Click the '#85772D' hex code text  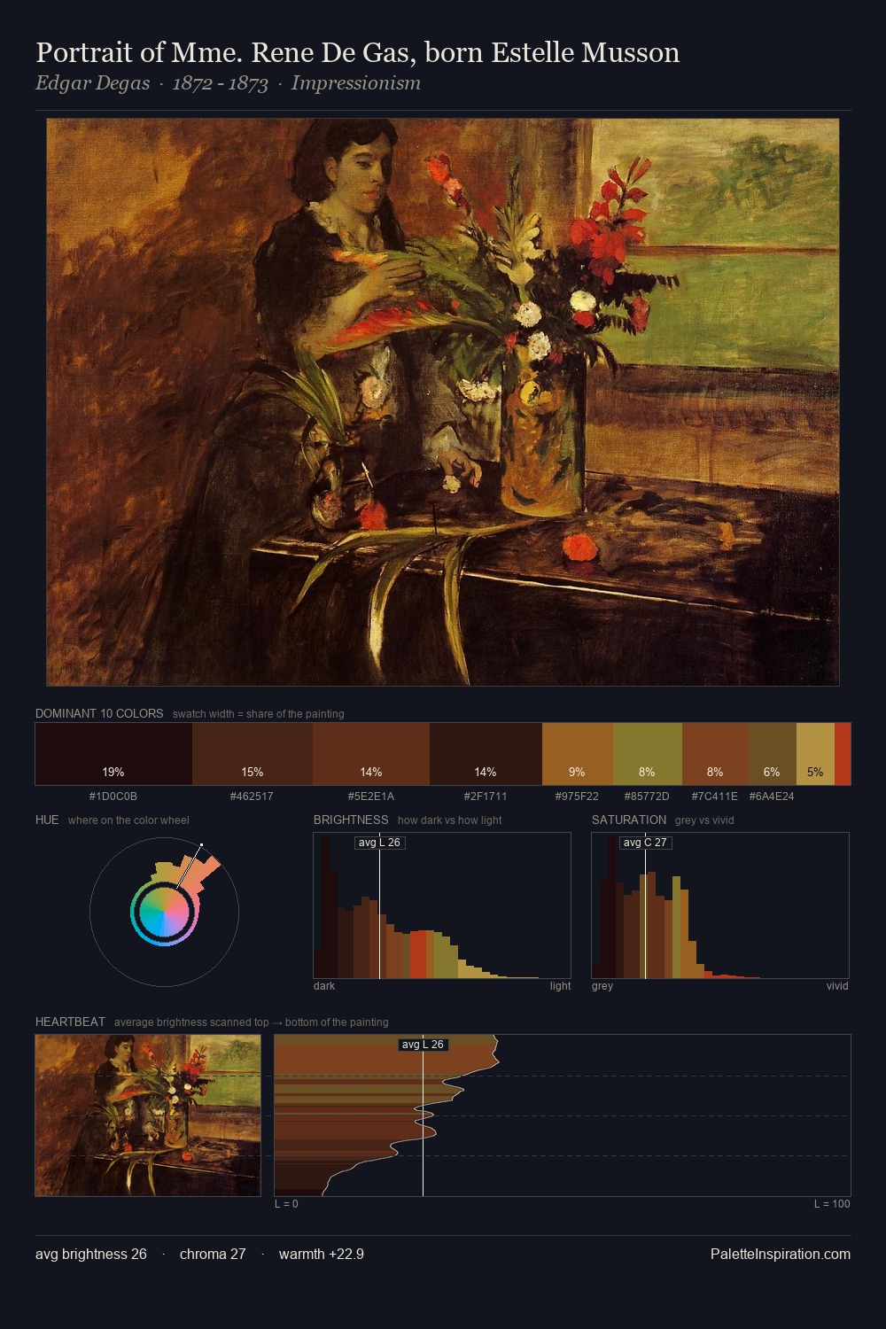coord(648,797)
